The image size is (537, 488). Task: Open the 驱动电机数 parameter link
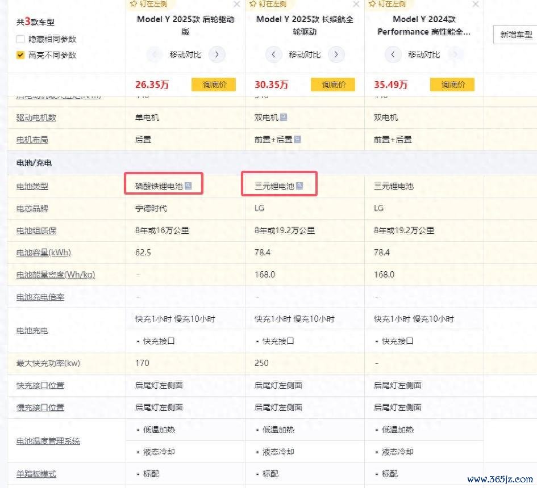36,117
